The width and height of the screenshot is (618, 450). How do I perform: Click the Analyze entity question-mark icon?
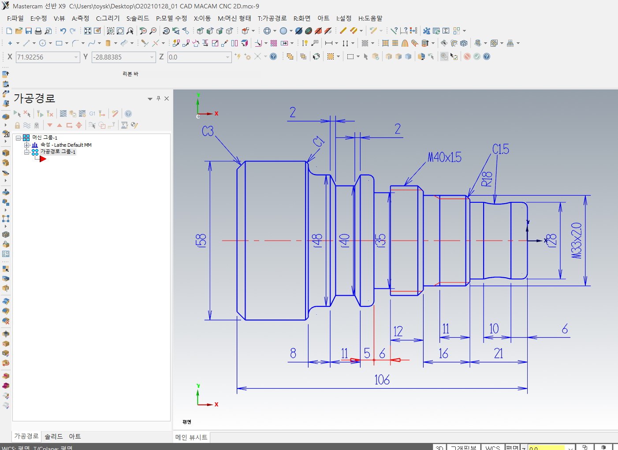pos(394,31)
